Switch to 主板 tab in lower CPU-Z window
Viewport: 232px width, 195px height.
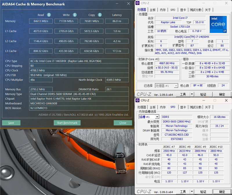(x=153, y=107)
